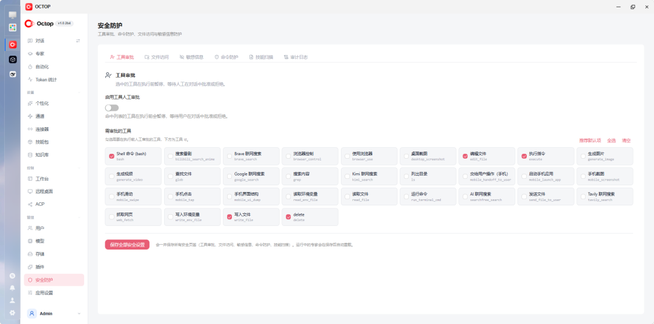Screen dimensions: 654x324
Task: Check the Tavily 联网搜索 checkbox
Action: (583, 197)
